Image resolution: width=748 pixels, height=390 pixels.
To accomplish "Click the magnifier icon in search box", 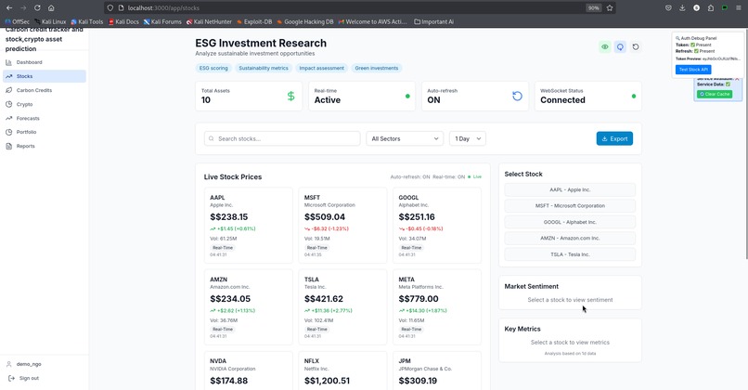I will (212, 138).
